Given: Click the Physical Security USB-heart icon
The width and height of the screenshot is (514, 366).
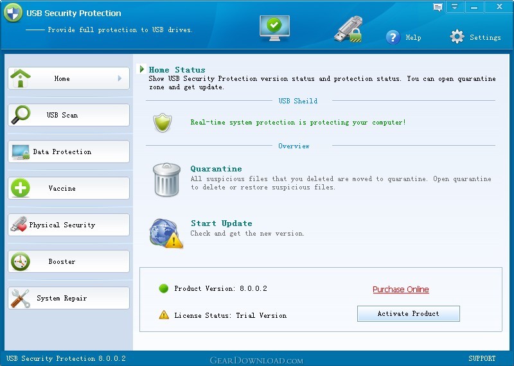Looking at the screenshot, I should point(19,225).
